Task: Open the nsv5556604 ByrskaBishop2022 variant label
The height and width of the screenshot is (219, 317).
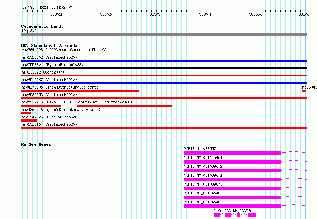Action: (x=52, y=65)
